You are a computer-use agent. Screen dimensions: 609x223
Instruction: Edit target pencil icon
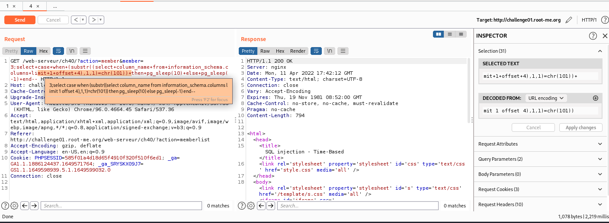pos(569,20)
